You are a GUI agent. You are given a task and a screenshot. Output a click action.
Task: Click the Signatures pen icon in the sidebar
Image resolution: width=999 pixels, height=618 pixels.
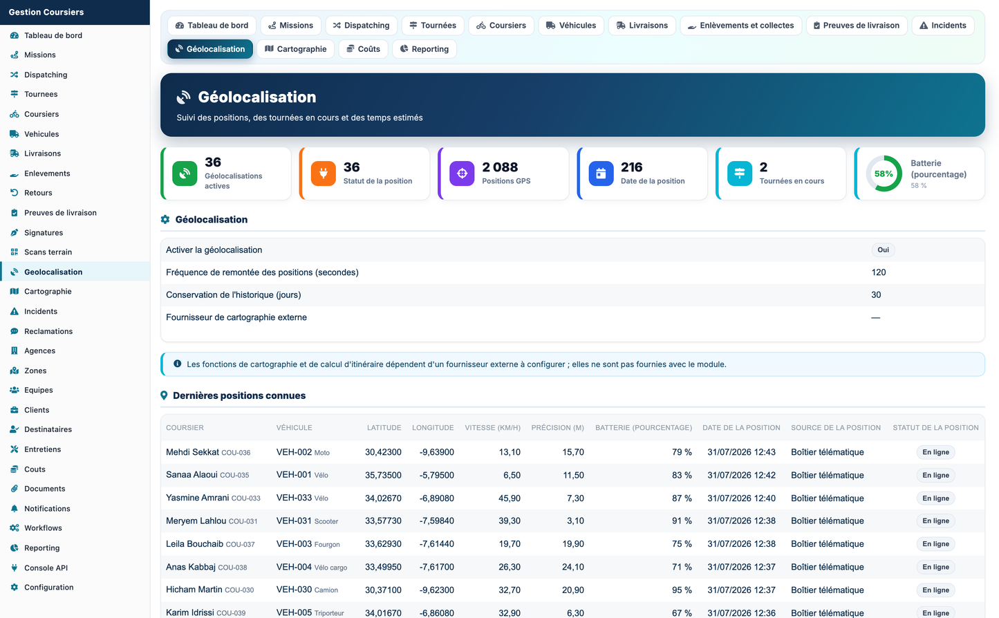[14, 233]
